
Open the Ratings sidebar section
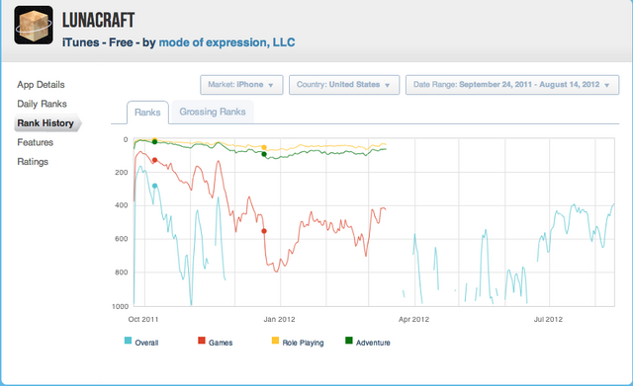click(33, 162)
